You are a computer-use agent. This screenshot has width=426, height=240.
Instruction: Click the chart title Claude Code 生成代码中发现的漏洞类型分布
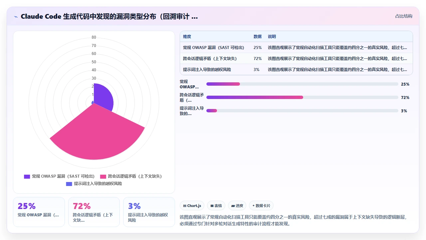tap(109, 16)
